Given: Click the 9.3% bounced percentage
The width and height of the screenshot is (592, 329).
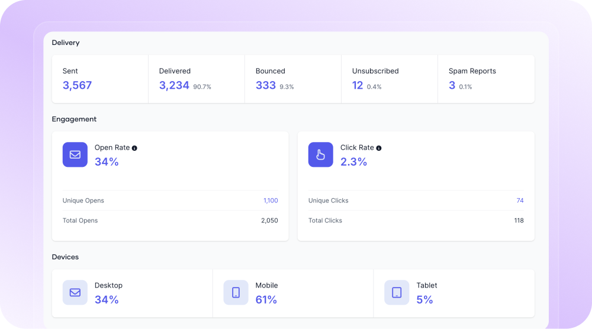Looking at the screenshot, I should (287, 87).
